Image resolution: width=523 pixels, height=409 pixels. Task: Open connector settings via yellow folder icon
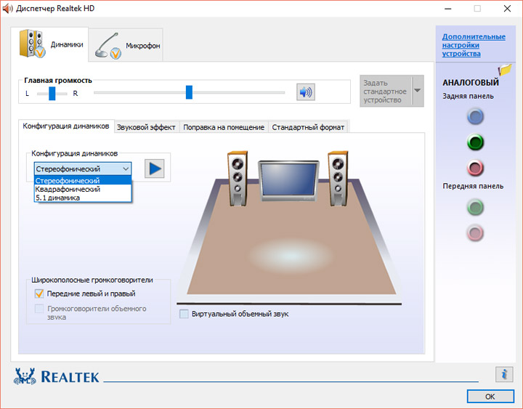(505, 70)
